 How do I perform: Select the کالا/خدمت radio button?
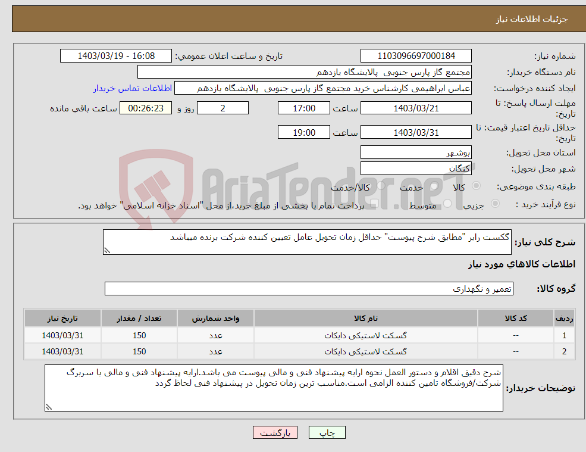point(380,186)
